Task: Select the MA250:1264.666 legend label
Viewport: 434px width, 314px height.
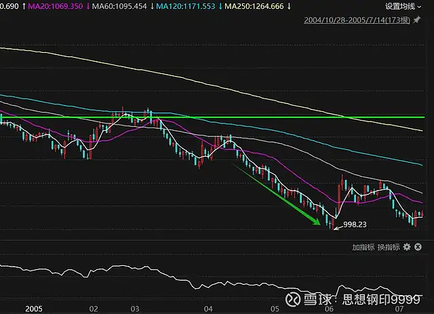Action: click(x=254, y=6)
